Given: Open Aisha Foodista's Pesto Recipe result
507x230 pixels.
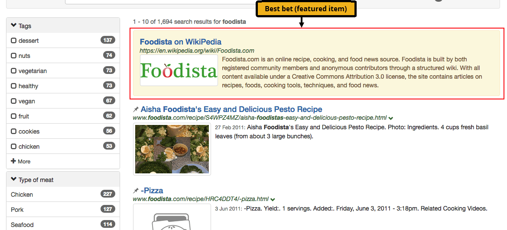Looking at the screenshot, I should coord(231,109).
